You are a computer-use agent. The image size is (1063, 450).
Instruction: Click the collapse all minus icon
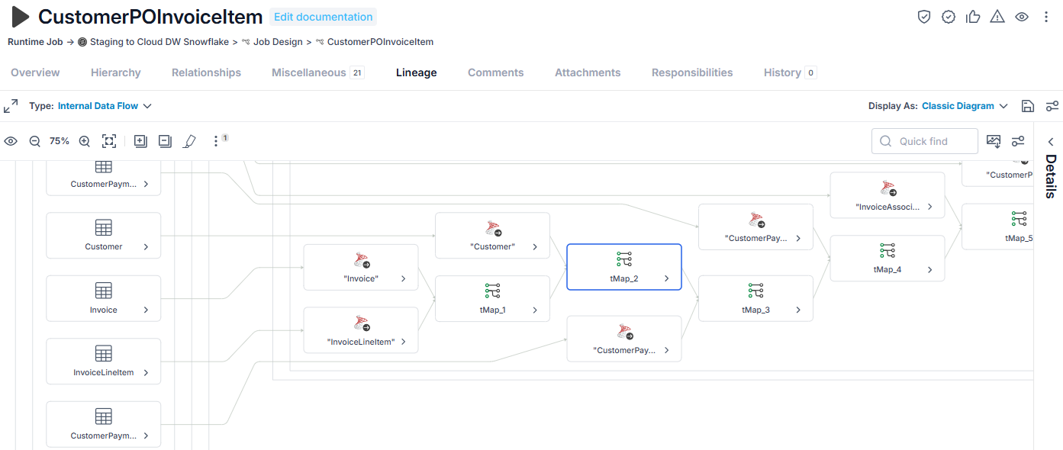click(x=165, y=141)
